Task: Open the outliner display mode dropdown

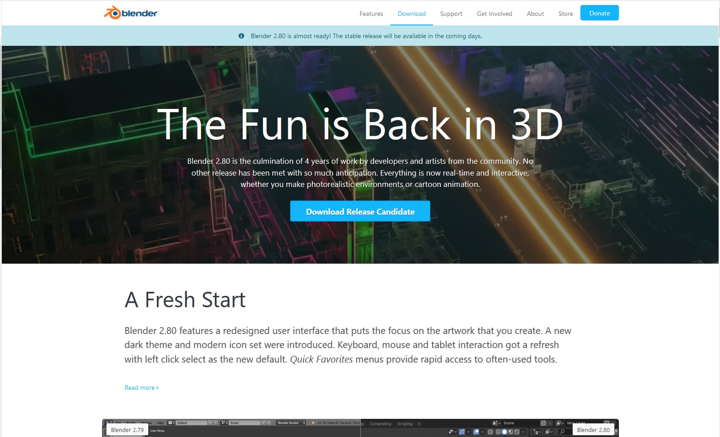Action: click(x=537, y=432)
